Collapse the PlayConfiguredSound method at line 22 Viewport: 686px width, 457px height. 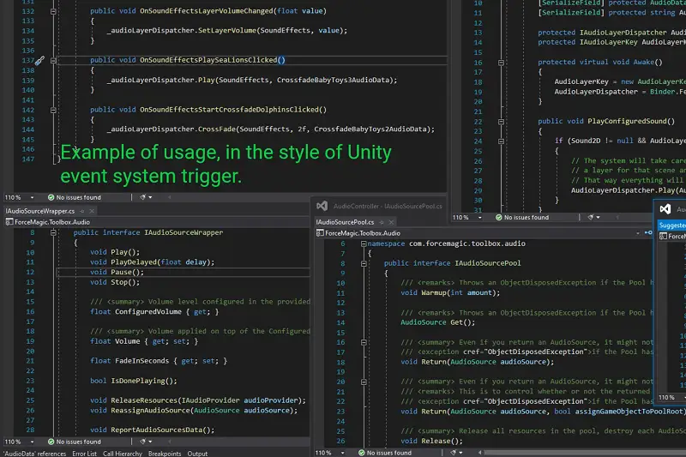[502, 122]
